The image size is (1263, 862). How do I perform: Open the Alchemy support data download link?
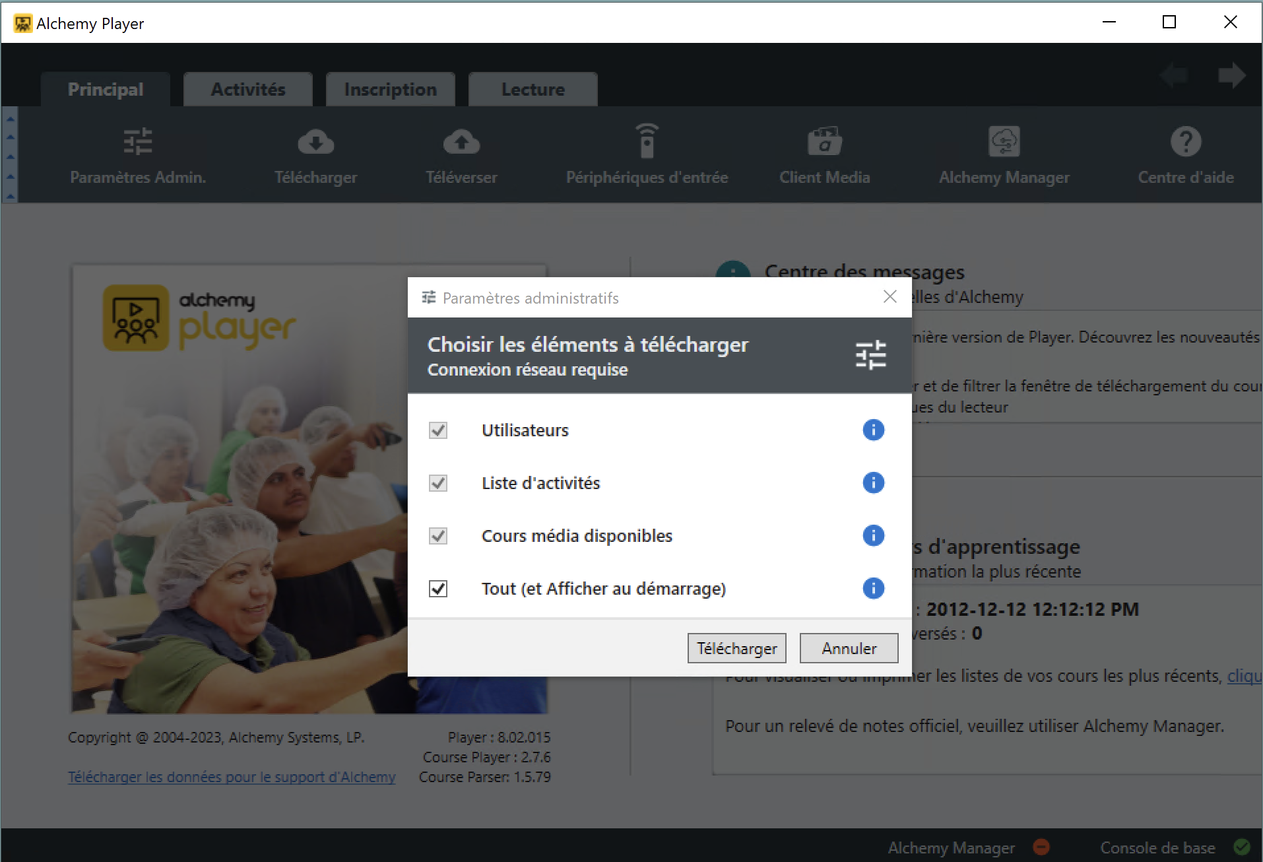pyautogui.click(x=232, y=777)
